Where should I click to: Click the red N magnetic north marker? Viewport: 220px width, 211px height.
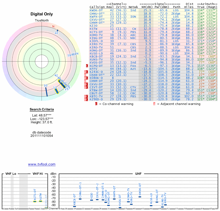pyautogui.click(x=53, y=27)
